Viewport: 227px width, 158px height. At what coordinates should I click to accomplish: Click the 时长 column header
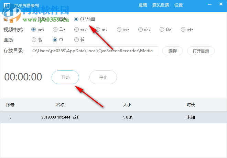click(191, 105)
